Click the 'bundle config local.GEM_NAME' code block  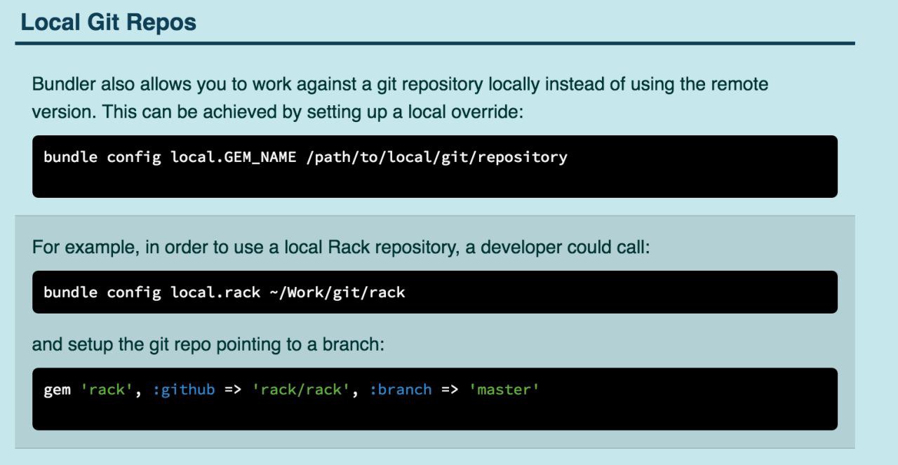[435, 166]
